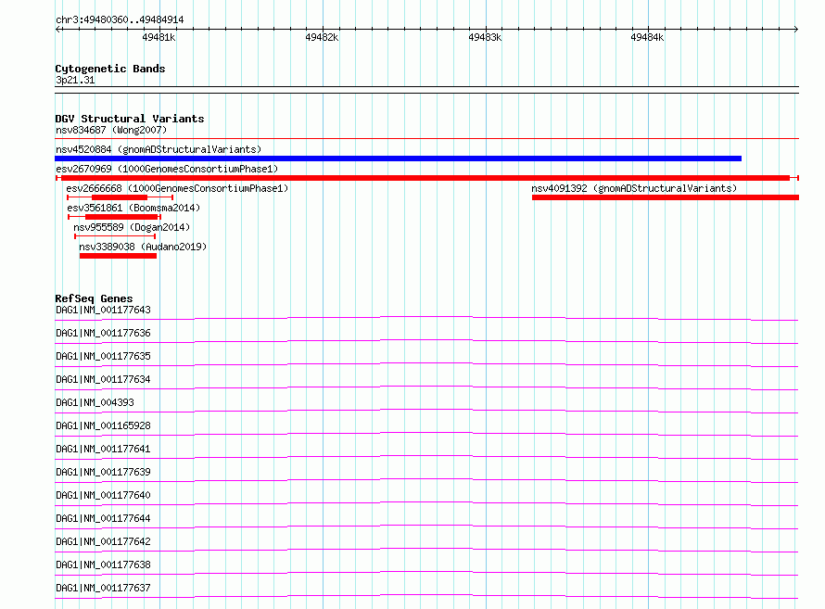Open the DAG1|NM_001177636 transcript
The image size is (825, 609).
(103, 333)
